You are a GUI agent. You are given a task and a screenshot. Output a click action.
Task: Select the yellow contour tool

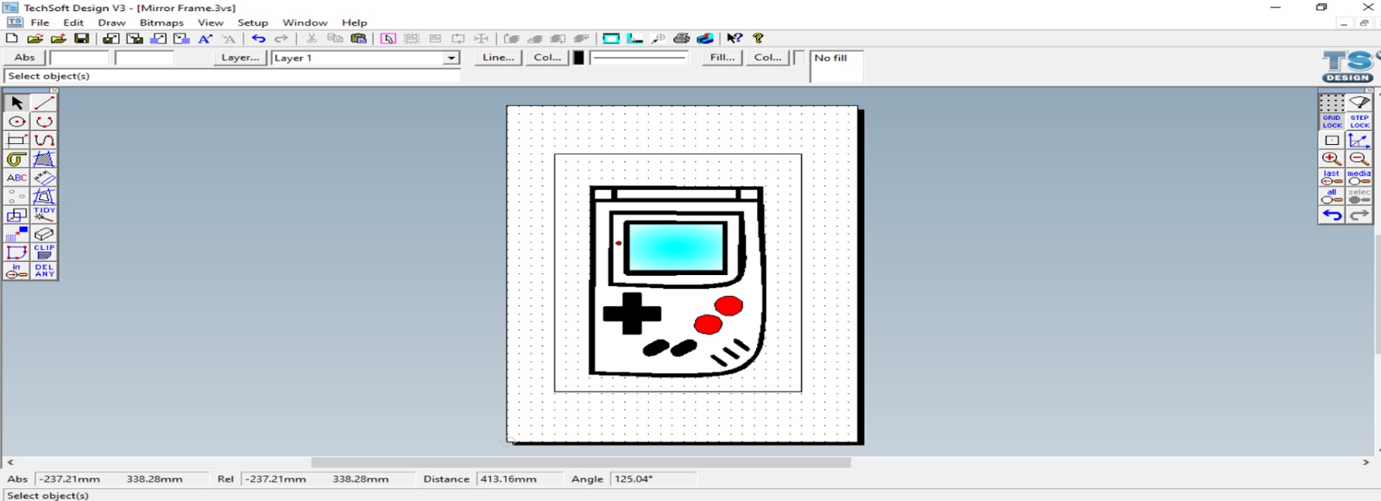point(16,160)
